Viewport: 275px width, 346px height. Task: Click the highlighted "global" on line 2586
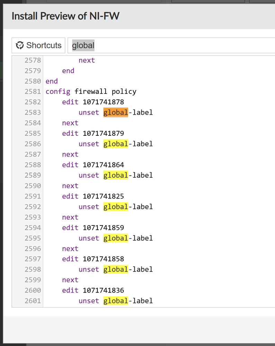click(x=116, y=144)
